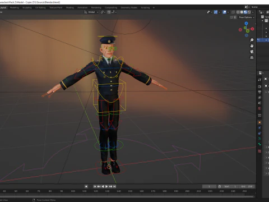This screenshot has width=269, height=202.
Task: Open the outliner editor type dropdown
Action: (261, 12)
